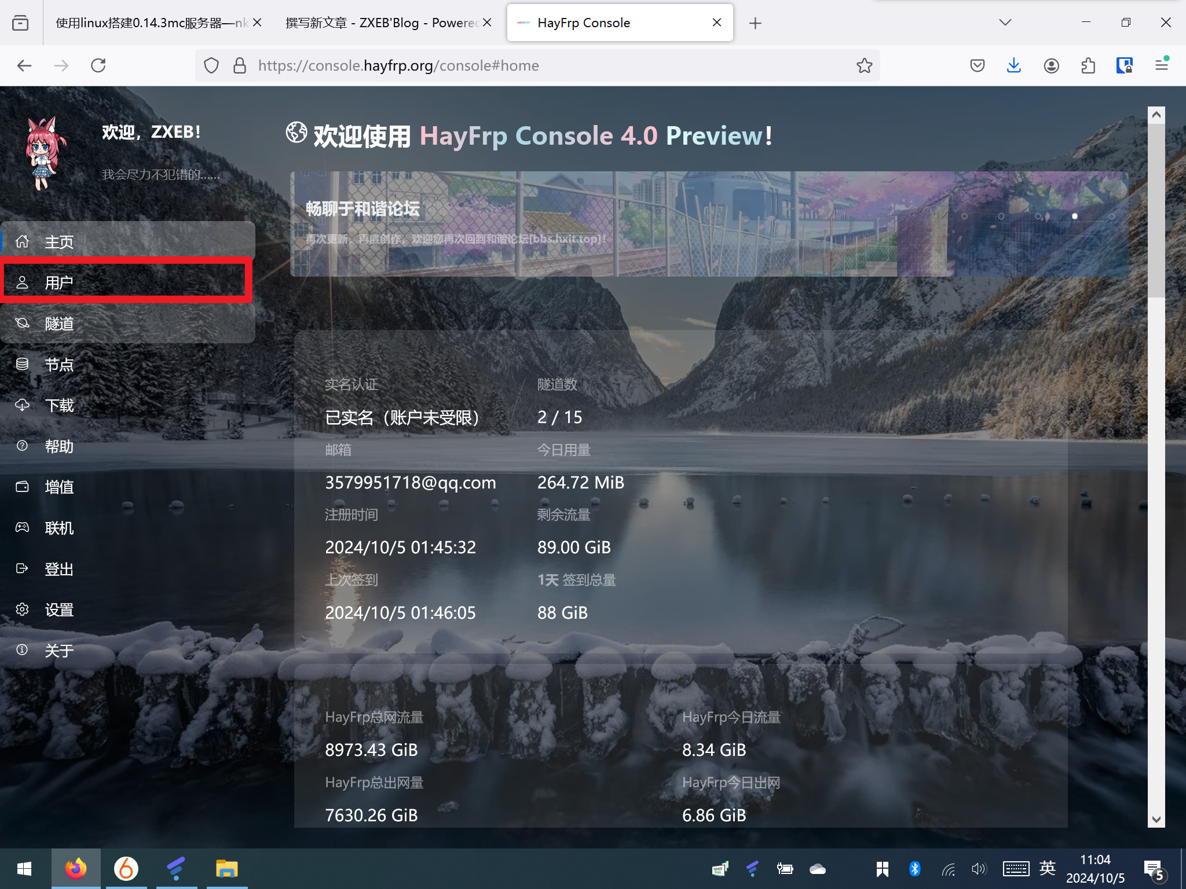Click the logout icon beside 登出

point(22,568)
